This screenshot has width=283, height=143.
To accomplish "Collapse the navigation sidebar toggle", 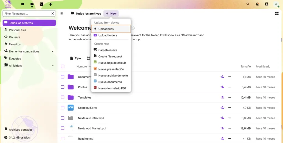I will click(62, 14).
